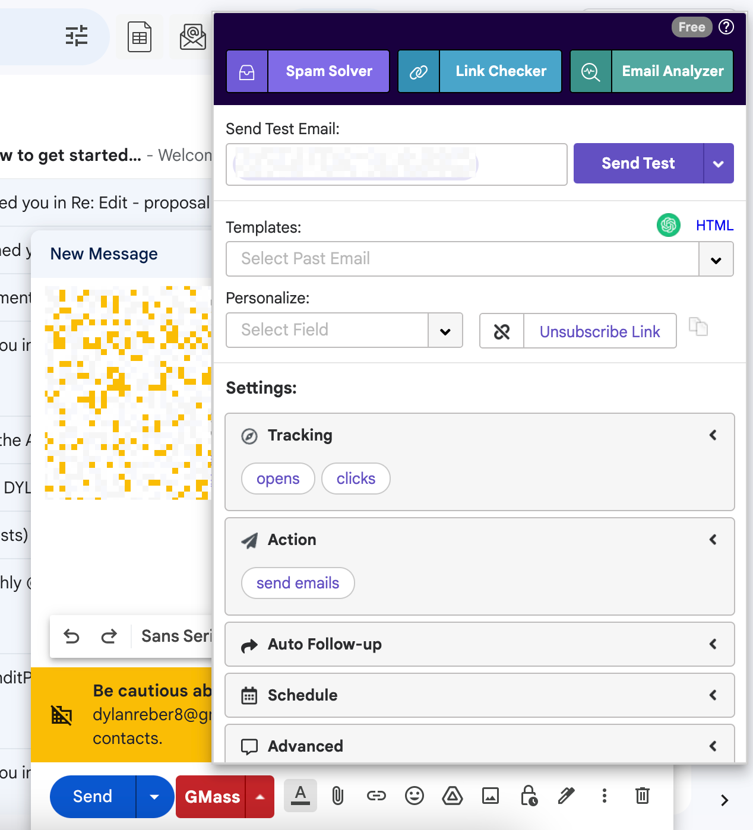Click the Google Drive insert icon
753x830 pixels.
[453, 796]
